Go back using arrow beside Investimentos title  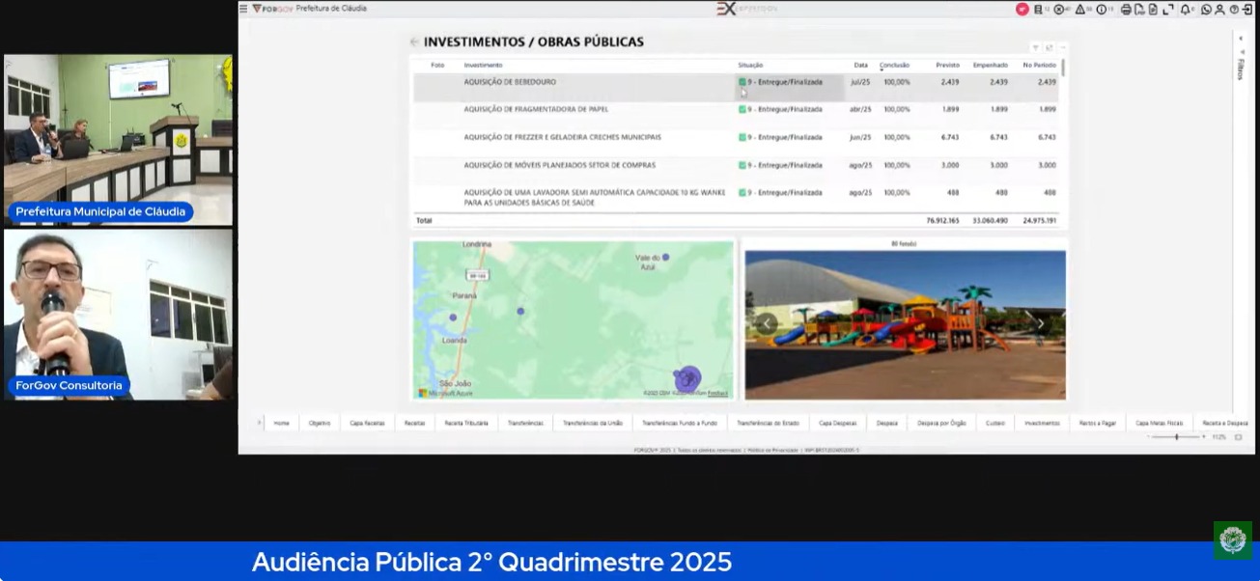tap(414, 42)
